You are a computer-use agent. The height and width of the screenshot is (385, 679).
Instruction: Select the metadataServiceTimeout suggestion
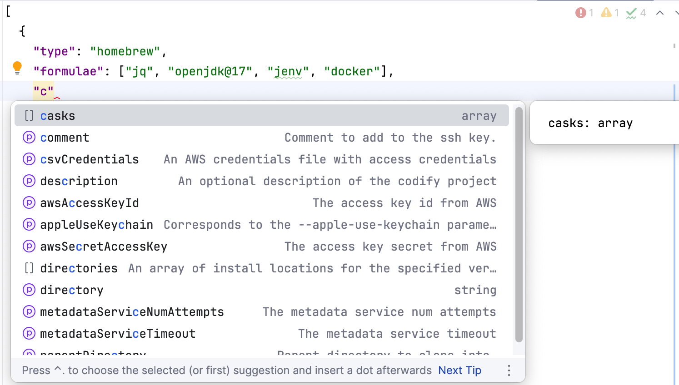click(118, 334)
